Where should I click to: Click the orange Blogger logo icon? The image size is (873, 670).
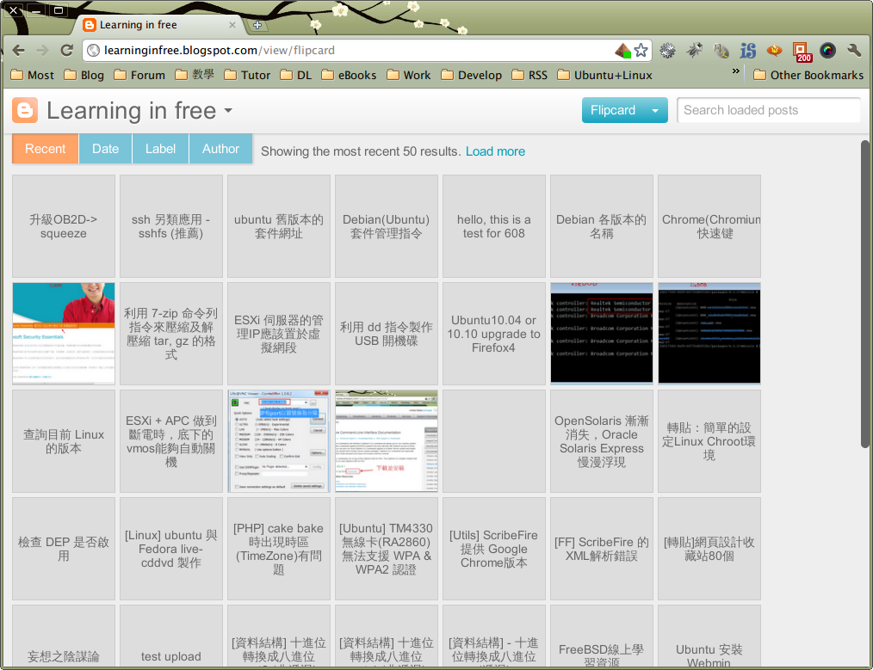click(x=25, y=110)
